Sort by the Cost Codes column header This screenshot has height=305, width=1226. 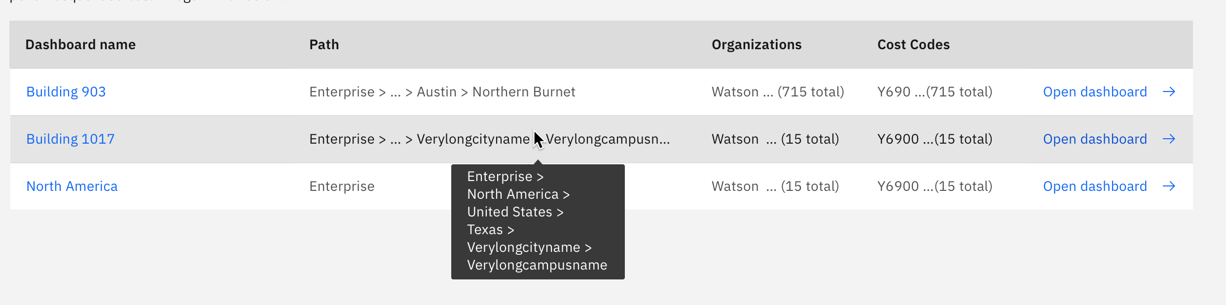913,44
